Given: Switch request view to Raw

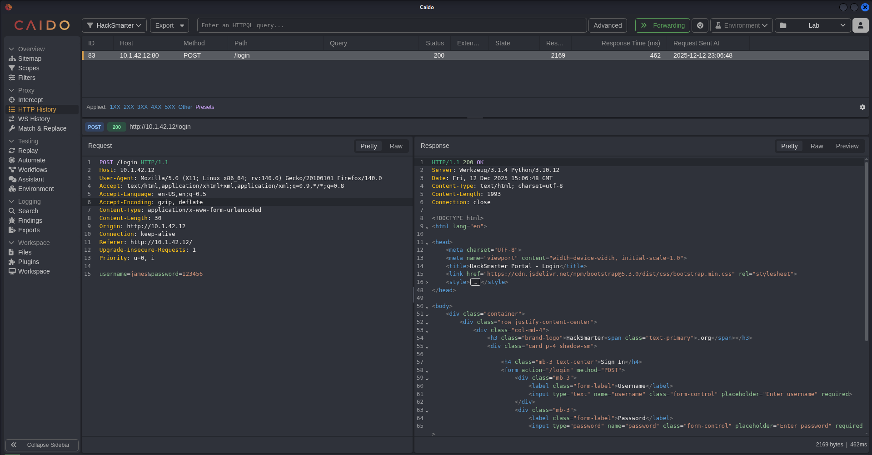Looking at the screenshot, I should tap(395, 146).
